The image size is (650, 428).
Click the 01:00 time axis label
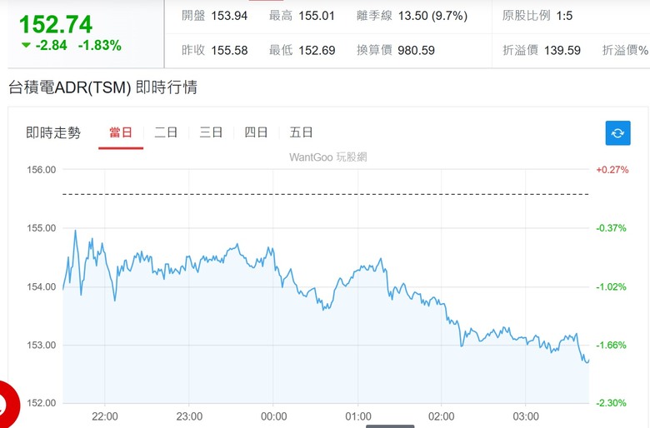358,416
